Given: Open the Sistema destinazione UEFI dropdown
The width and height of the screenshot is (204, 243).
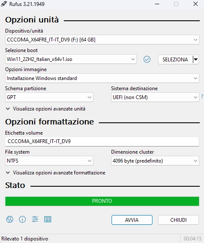Looking at the screenshot, I should pyautogui.click(x=155, y=97).
